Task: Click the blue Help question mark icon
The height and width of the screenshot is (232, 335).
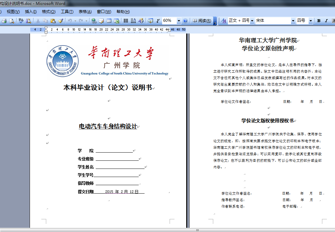Action: pos(185,21)
